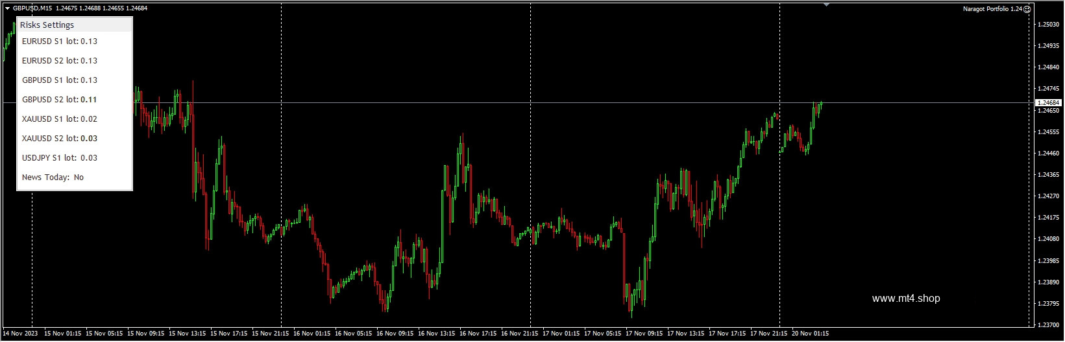Click time axis label 16 Nov 21:15
Viewport: 1065px width, 342px height.
[x=520, y=334]
